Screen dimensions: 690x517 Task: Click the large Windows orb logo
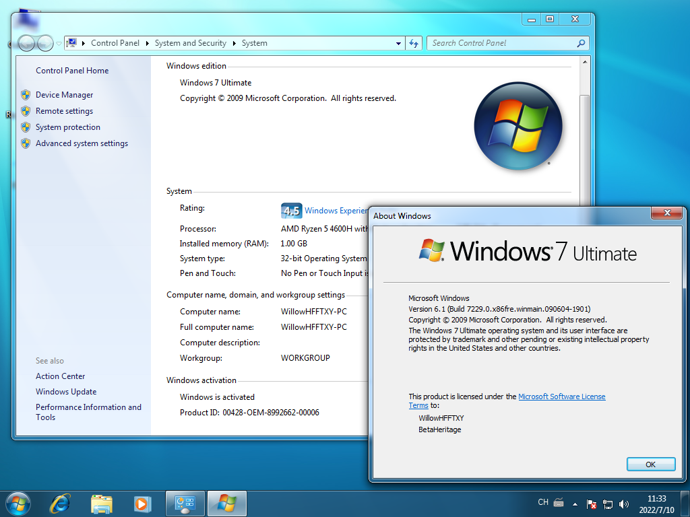518,126
